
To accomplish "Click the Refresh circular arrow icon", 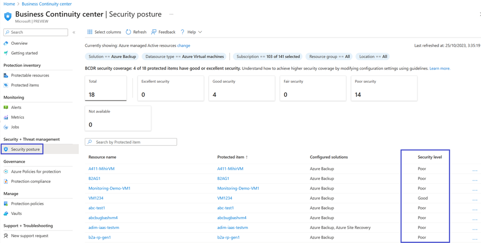I will (x=129, y=32).
